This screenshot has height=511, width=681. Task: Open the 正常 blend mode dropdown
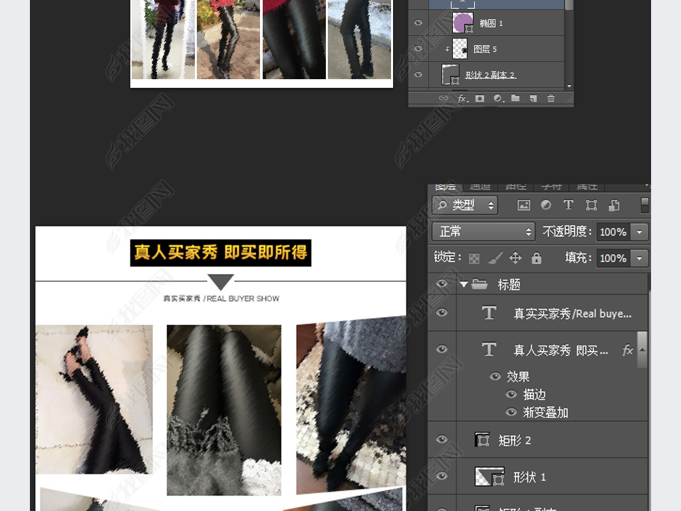(x=483, y=232)
